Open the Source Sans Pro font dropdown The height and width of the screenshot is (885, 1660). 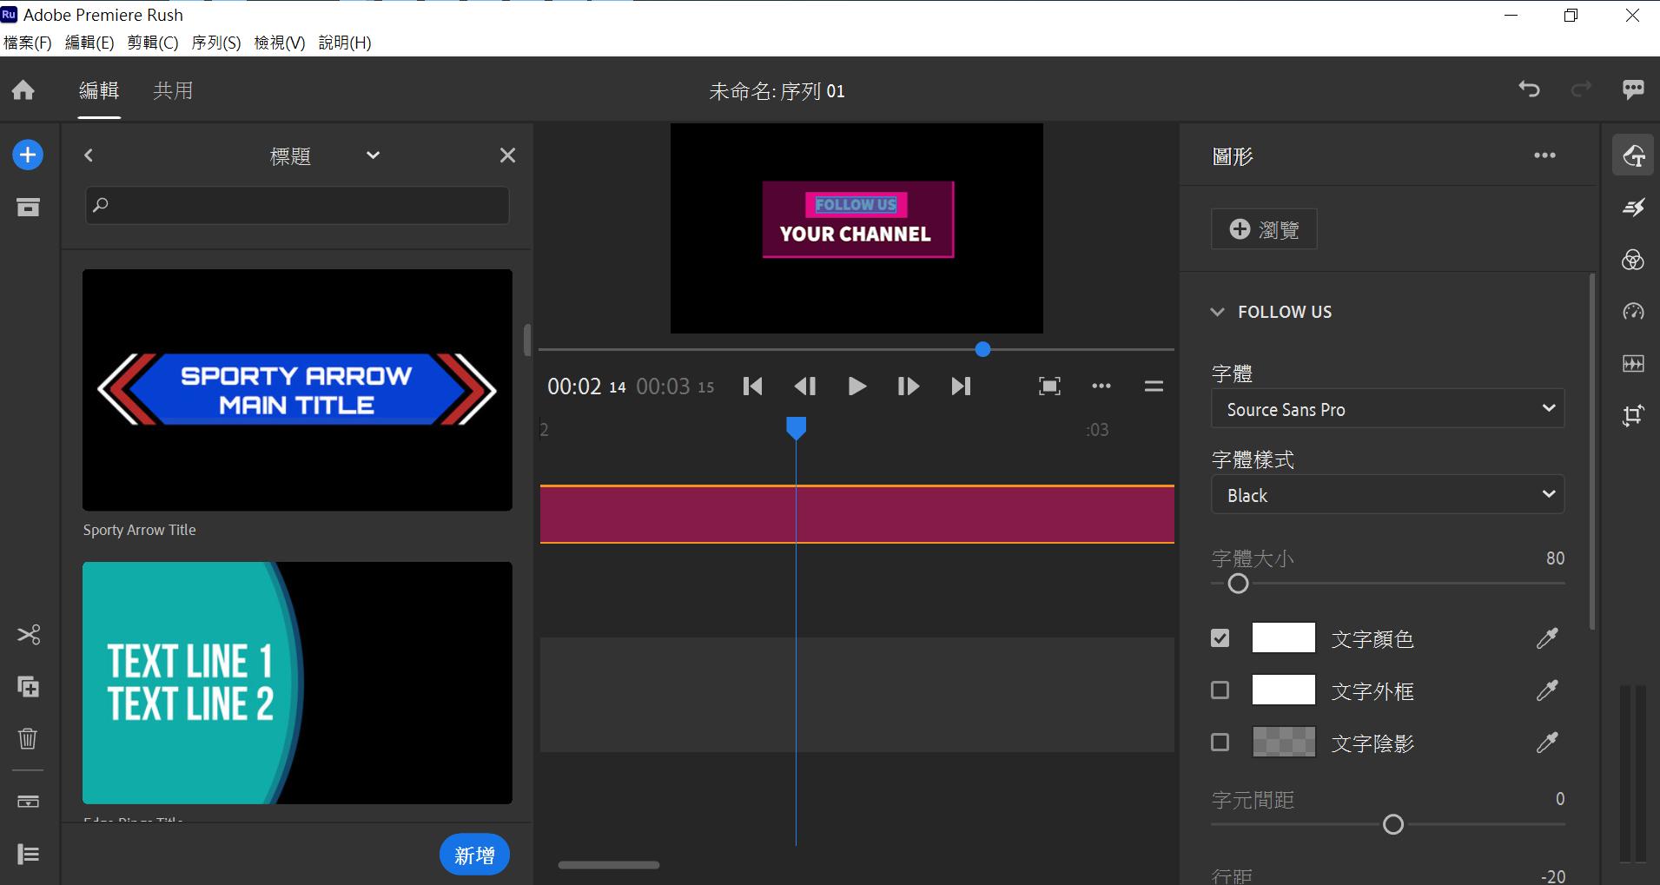[x=1387, y=409]
